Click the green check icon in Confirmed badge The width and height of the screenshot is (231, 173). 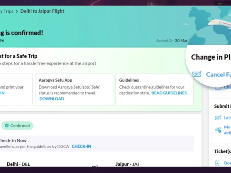[x=7, y=126]
